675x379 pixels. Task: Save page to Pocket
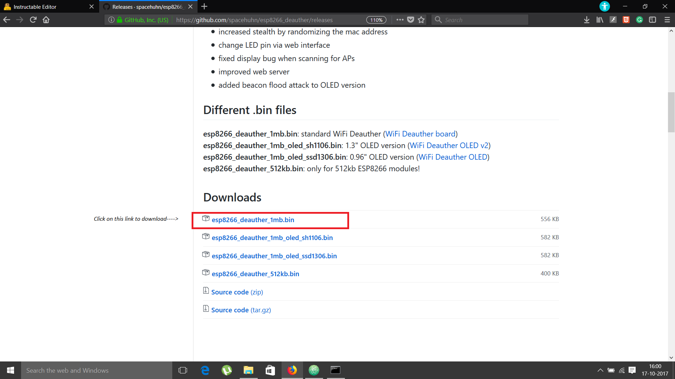click(411, 20)
